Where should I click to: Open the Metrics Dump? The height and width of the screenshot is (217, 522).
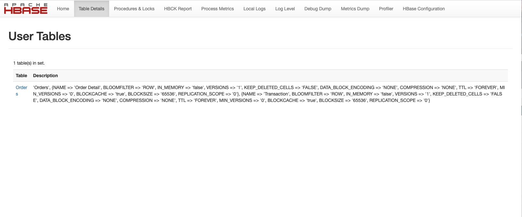355,9
